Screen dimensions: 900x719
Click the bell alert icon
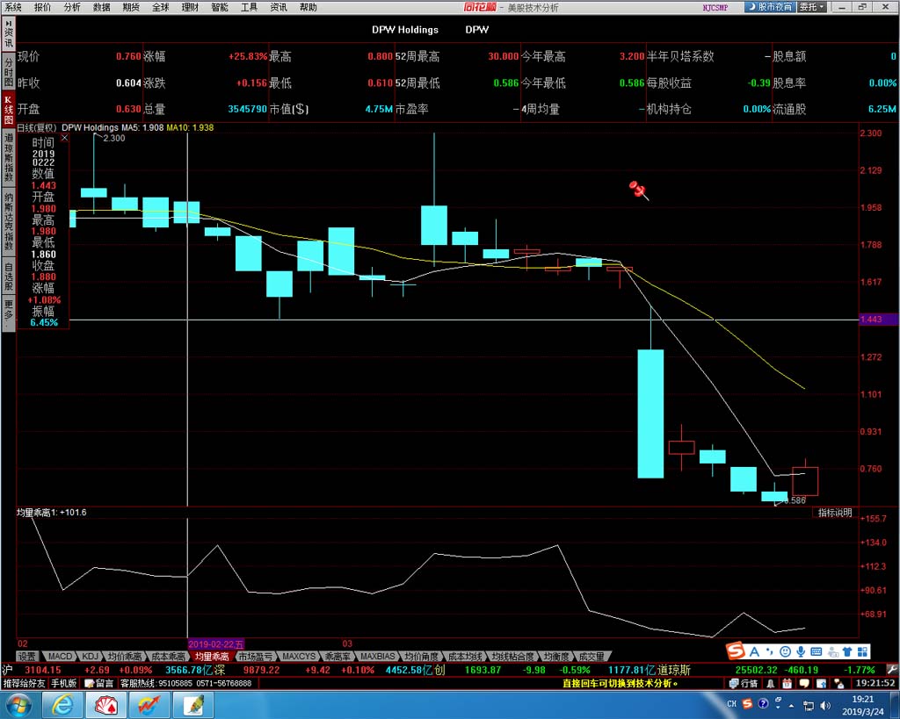pyautogui.click(x=770, y=684)
